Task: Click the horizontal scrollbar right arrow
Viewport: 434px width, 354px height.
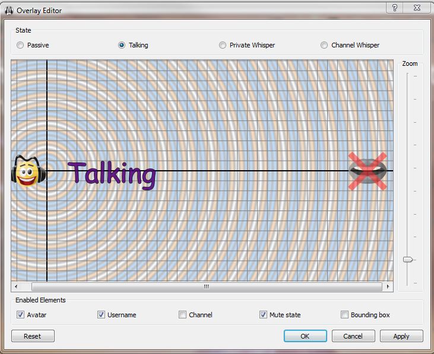Action: [x=388, y=286]
